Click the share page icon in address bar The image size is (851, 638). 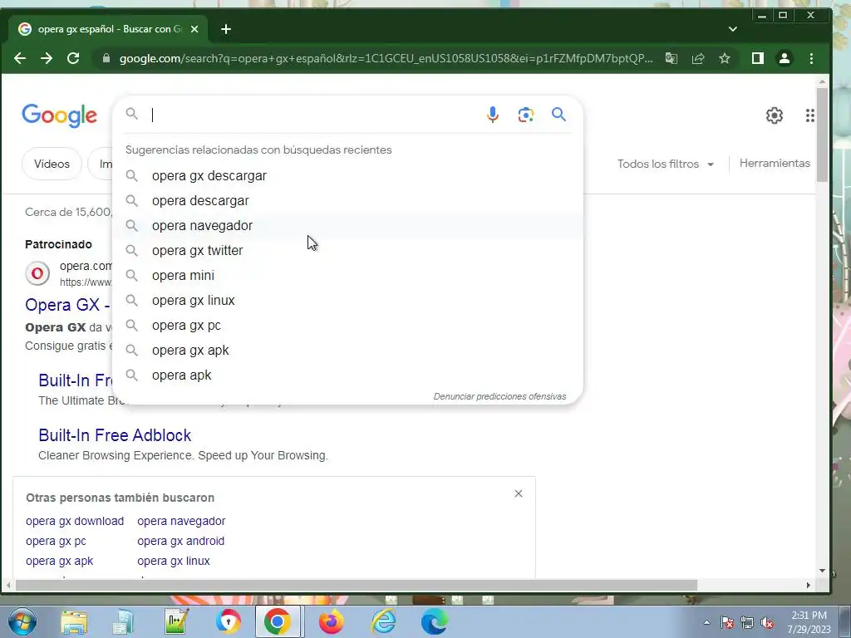[698, 59]
